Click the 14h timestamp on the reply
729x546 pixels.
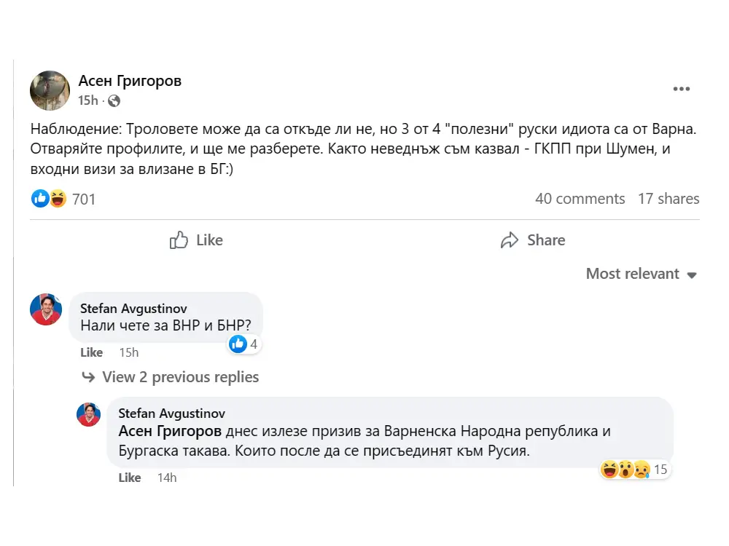point(167,478)
